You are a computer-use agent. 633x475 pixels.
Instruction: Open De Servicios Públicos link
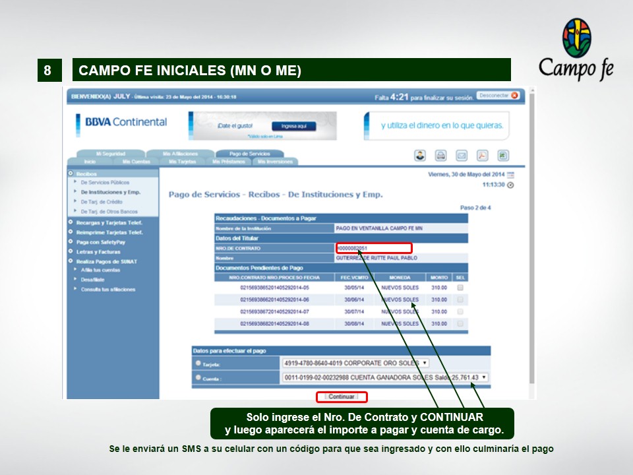click(x=105, y=183)
